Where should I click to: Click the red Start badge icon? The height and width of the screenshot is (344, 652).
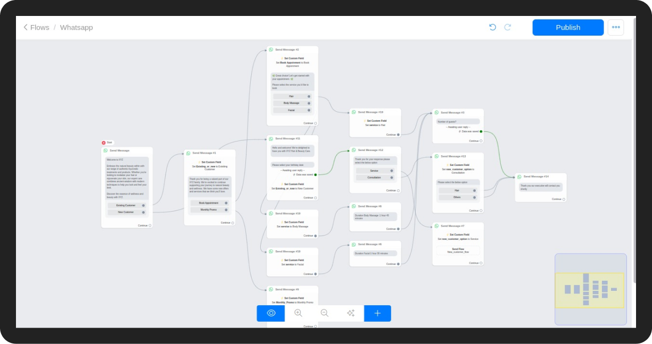coord(104,142)
